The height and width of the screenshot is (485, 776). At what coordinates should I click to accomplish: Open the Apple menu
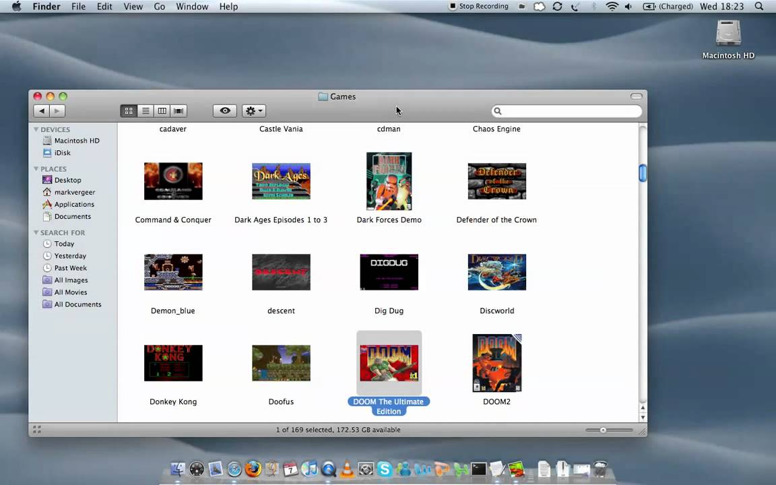pyautogui.click(x=16, y=7)
